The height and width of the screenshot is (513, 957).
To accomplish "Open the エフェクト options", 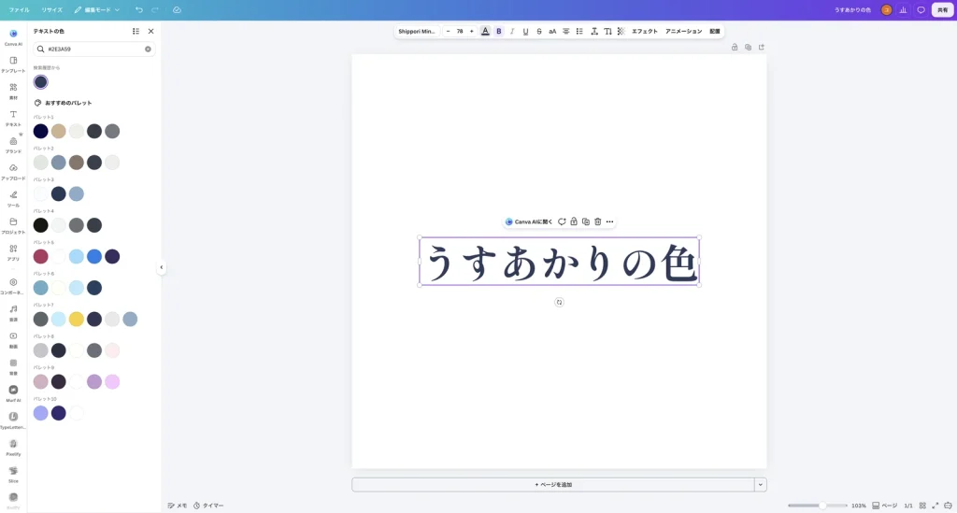I will (645, 31).
